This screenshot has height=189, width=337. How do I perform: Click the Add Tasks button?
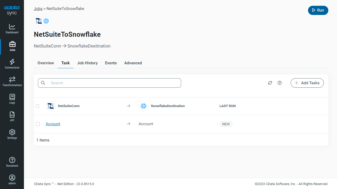coord(307,83)
